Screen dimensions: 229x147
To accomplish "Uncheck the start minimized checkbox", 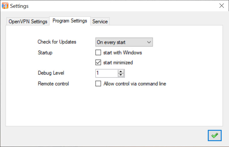I will 98,62.
